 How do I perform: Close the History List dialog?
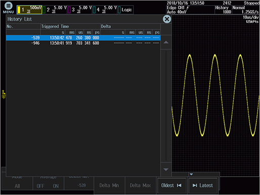(167, 19)
